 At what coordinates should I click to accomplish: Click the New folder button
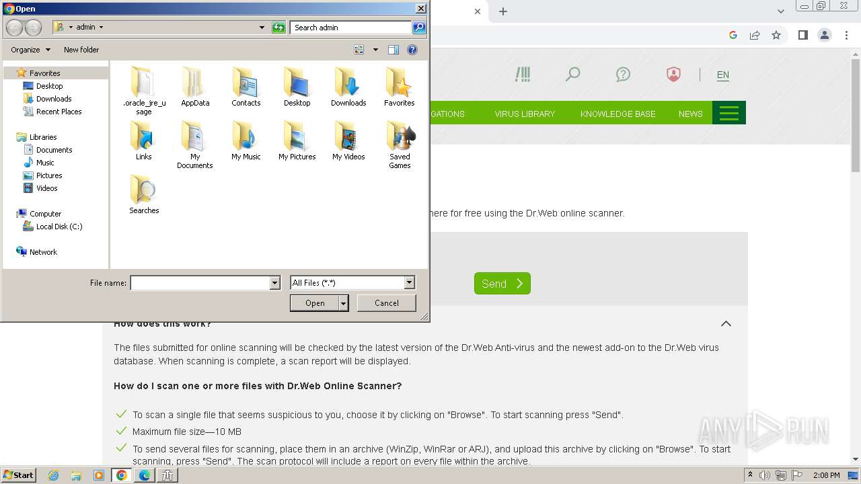click(81, 50)
